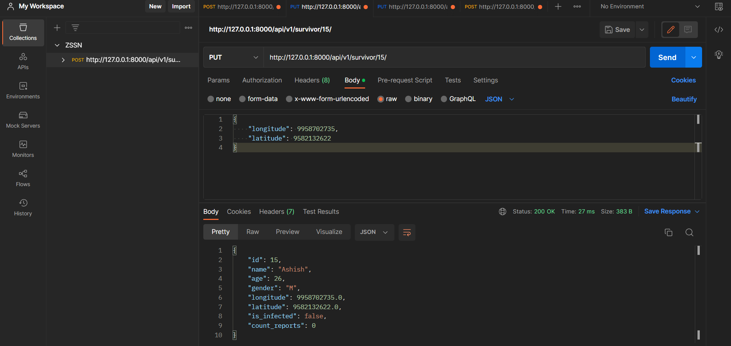Open the Flows panel

[x=23, y=178]
